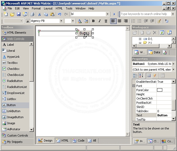Center align the text
Image resolution: width=177 pixels, height=151 pixels.
point(119,21)
